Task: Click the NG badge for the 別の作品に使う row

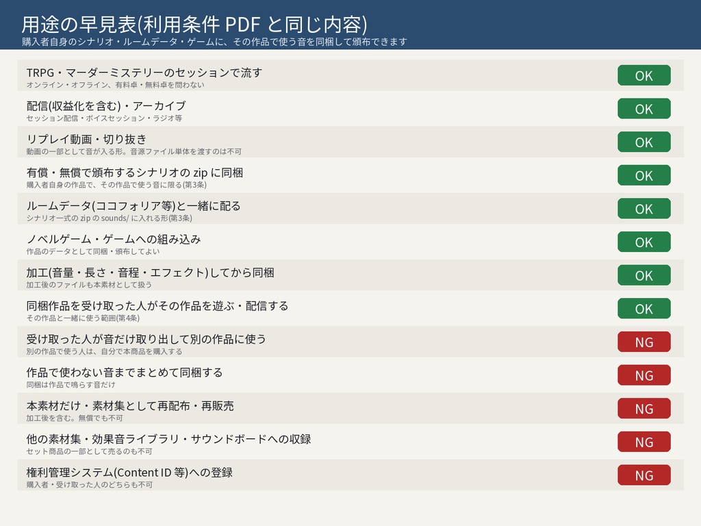Action: (x=643, y=342)
